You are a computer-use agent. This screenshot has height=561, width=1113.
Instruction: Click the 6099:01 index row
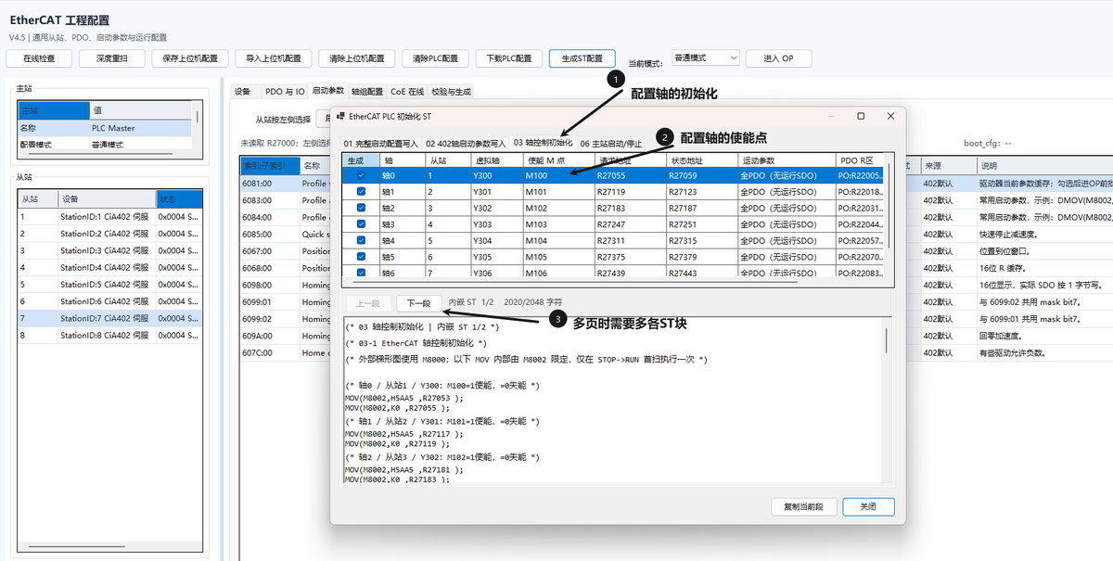(x=269, y=301)
